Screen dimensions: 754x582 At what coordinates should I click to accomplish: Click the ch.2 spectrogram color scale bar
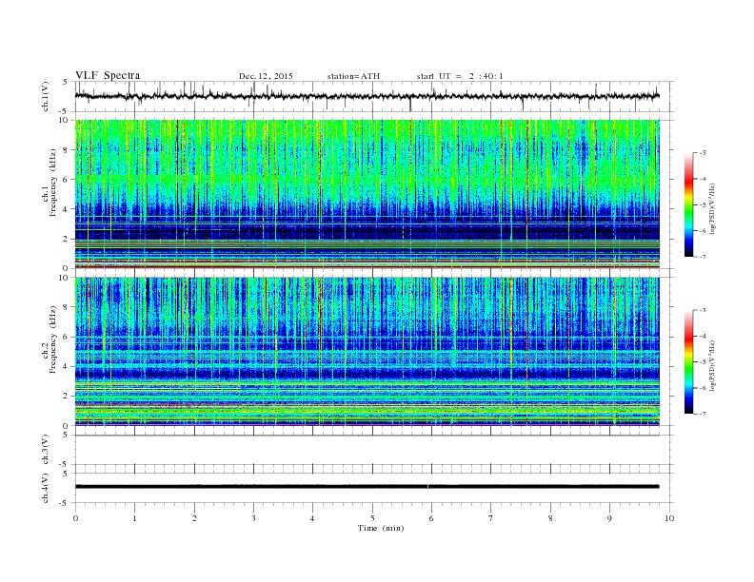pyautogui.click(x=688, y=362)
